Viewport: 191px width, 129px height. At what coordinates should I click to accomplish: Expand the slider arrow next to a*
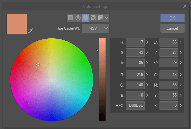181,52
